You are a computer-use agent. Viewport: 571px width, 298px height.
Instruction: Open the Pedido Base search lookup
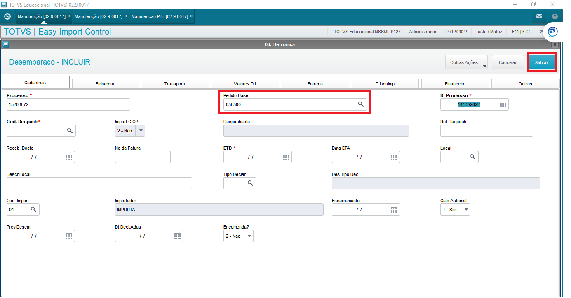pyautogui.click(x=361, y=104)
